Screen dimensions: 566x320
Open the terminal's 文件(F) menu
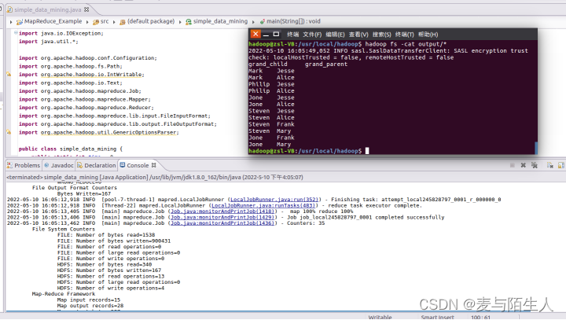(x=312, y=35)
